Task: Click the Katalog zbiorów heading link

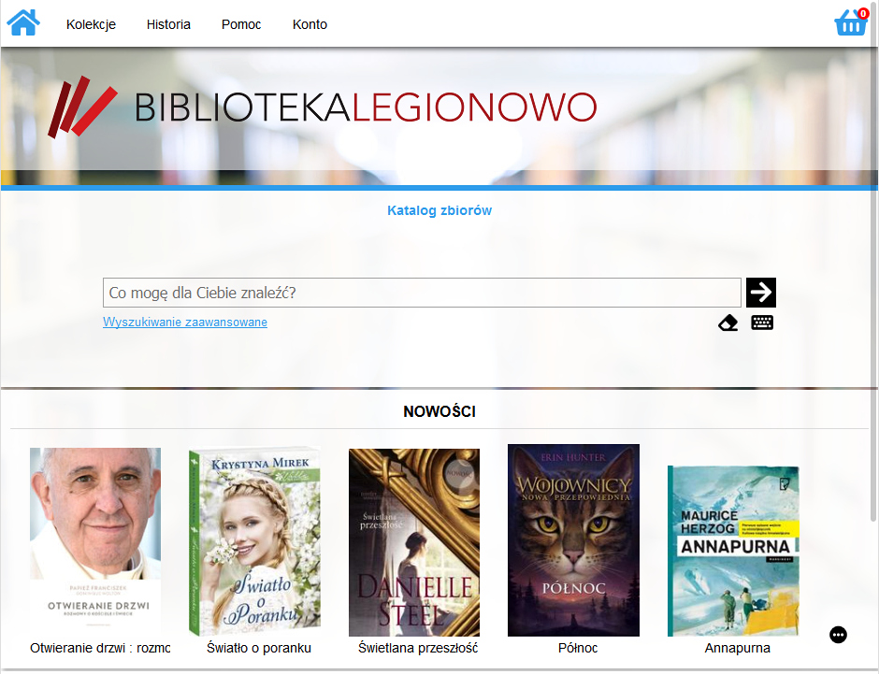Action: pos(439,210)
